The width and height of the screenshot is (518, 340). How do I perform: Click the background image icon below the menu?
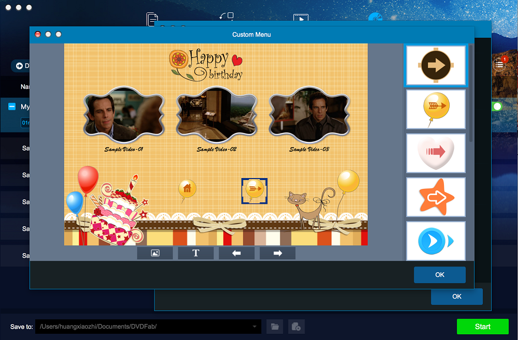[x=155, y=253]
